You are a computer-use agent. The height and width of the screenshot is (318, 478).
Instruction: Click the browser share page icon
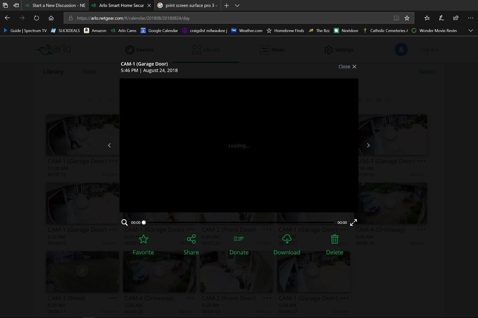[456, 18]
